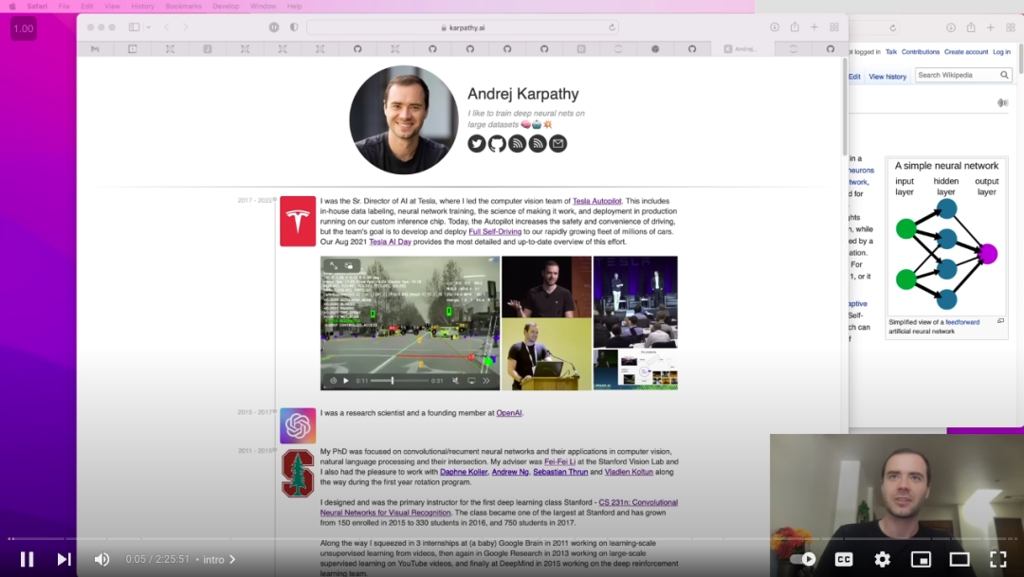This screenshot has width=1024, height=577.
Task: Open the History menu in Safari
Action: 142,6
